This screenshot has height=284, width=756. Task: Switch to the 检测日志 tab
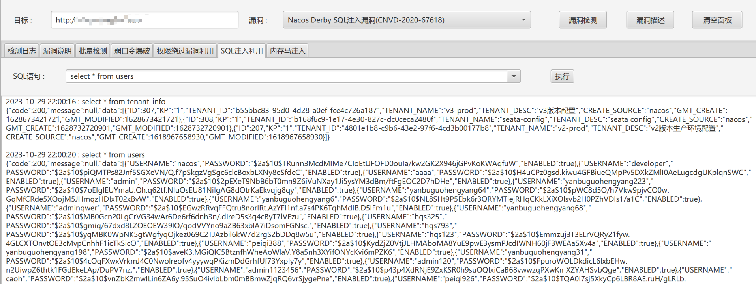click(x=22, y=51)
